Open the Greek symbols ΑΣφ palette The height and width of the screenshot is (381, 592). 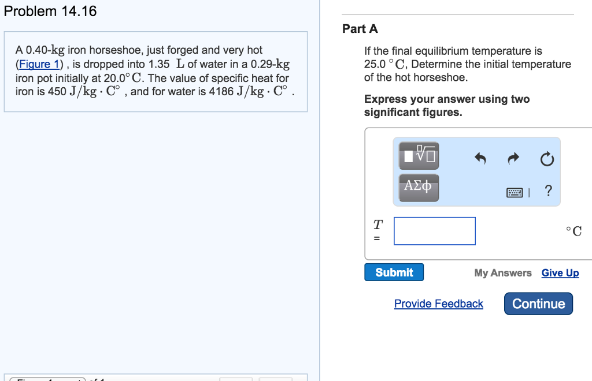[419, 187]
